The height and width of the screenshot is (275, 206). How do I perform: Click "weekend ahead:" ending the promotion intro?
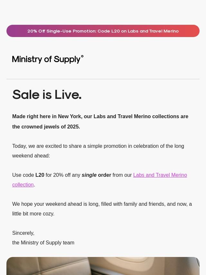[x=31, y=156]
